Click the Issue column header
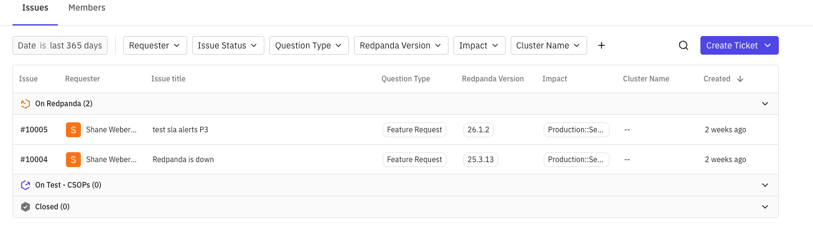This screenshot has height=241, width=813. 29,79
